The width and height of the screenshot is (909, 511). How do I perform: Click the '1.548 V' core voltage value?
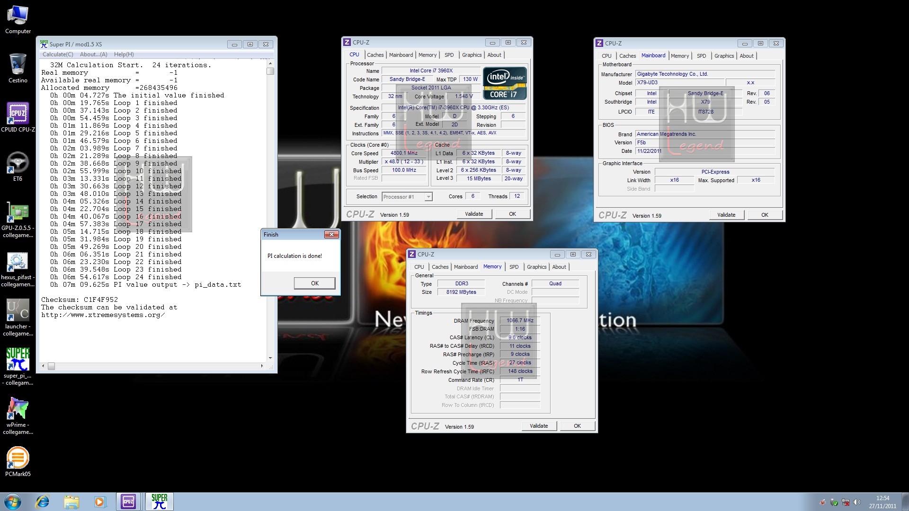coord(464,96)
